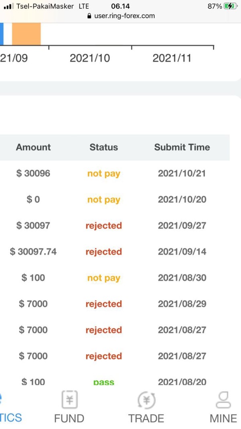The height and width of the screenshot is (429, 241).
Task: Sort by the Amount column header
Action: coord(33,147)
